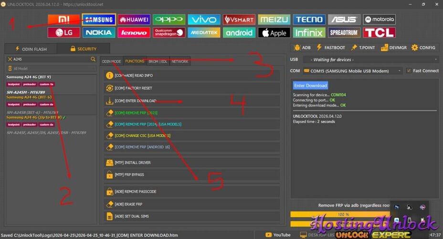The image size is (443, 239).
Task: Switch to the ODIN FLASH tab
Action: click(x=31, y=49)
